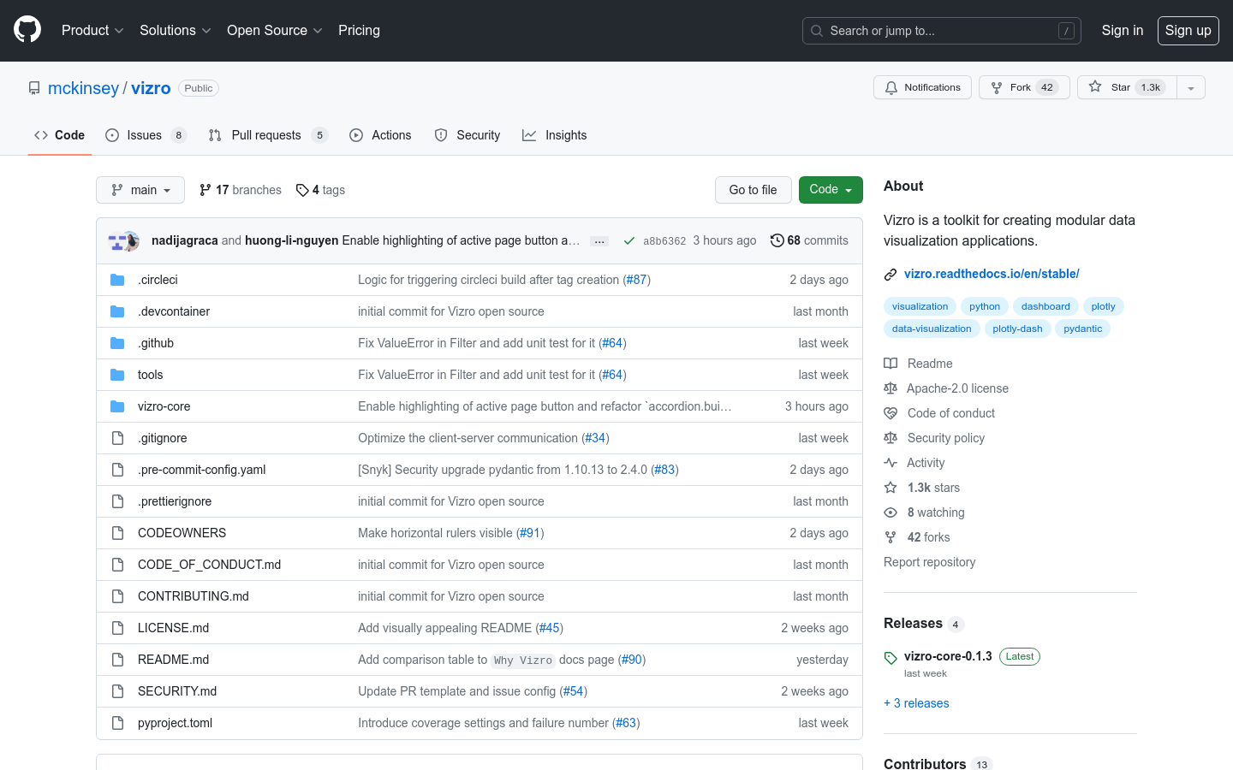The image size is (1233, 770).
Task: Click the Notifications bell icon
Action: point(891,87)
